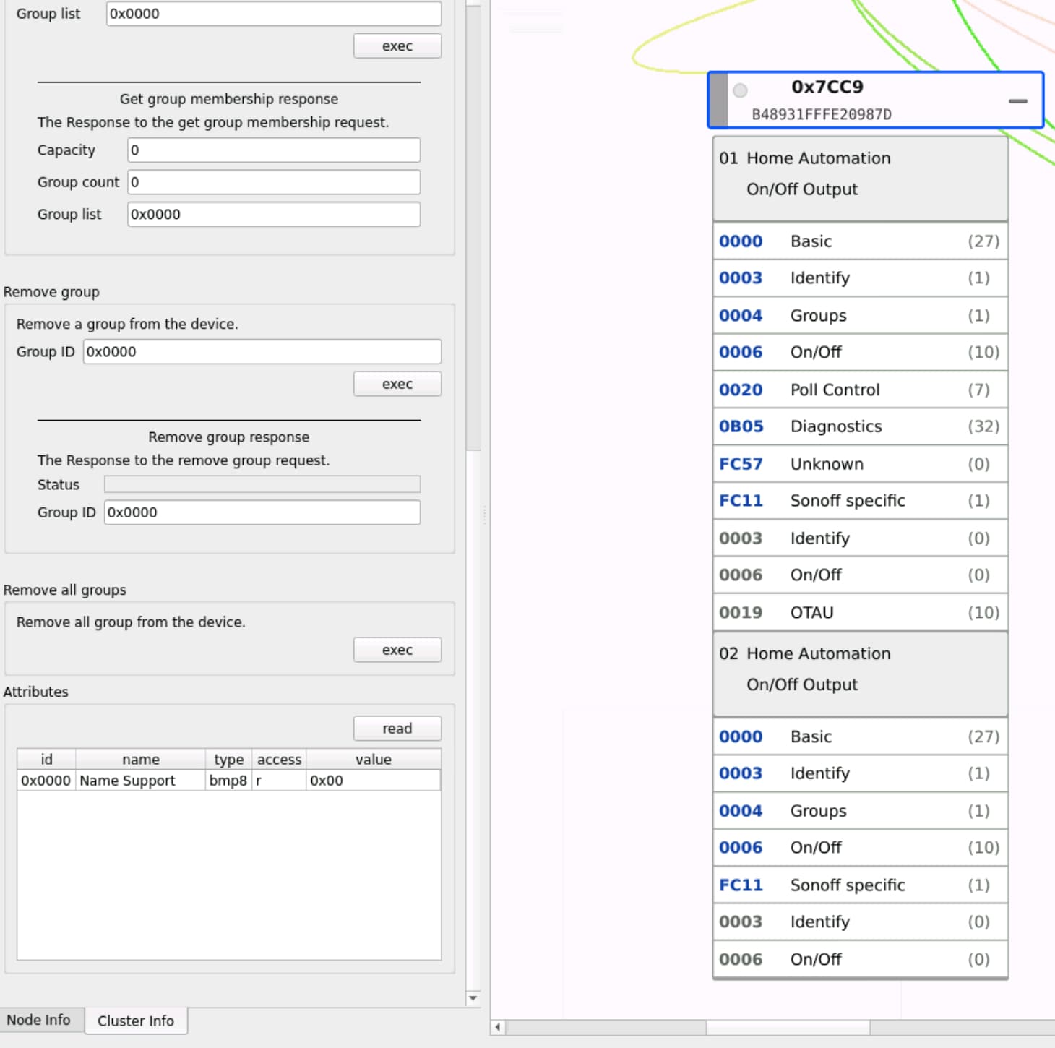Open the Diagnostics cluster 0B05
Viewport: 1055px width, 1048px height.
coord(859,426)
